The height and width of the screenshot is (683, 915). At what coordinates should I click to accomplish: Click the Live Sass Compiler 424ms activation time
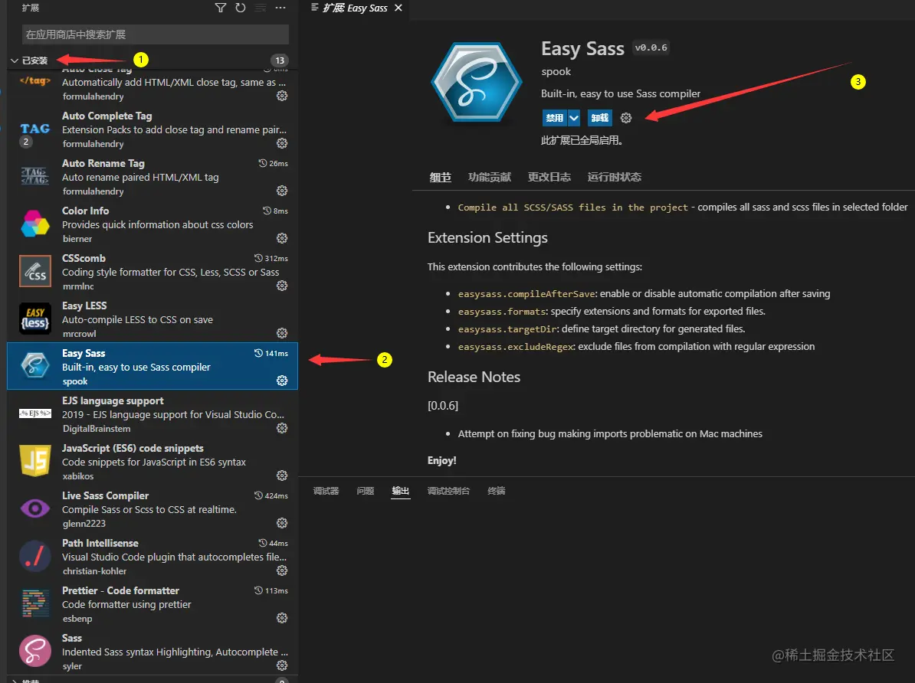(271, 495)
